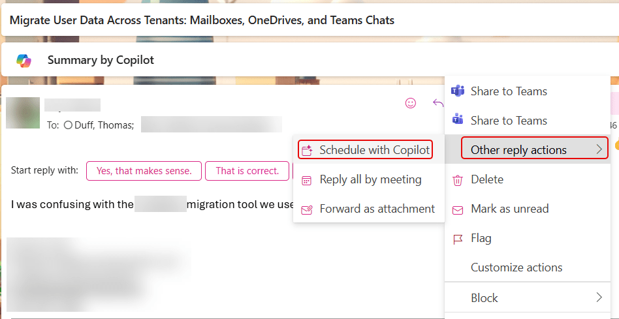Expand the Other reply actions submenu arrow
The height and width of the screenshot is (319, 619).
[x=599, y=150]
